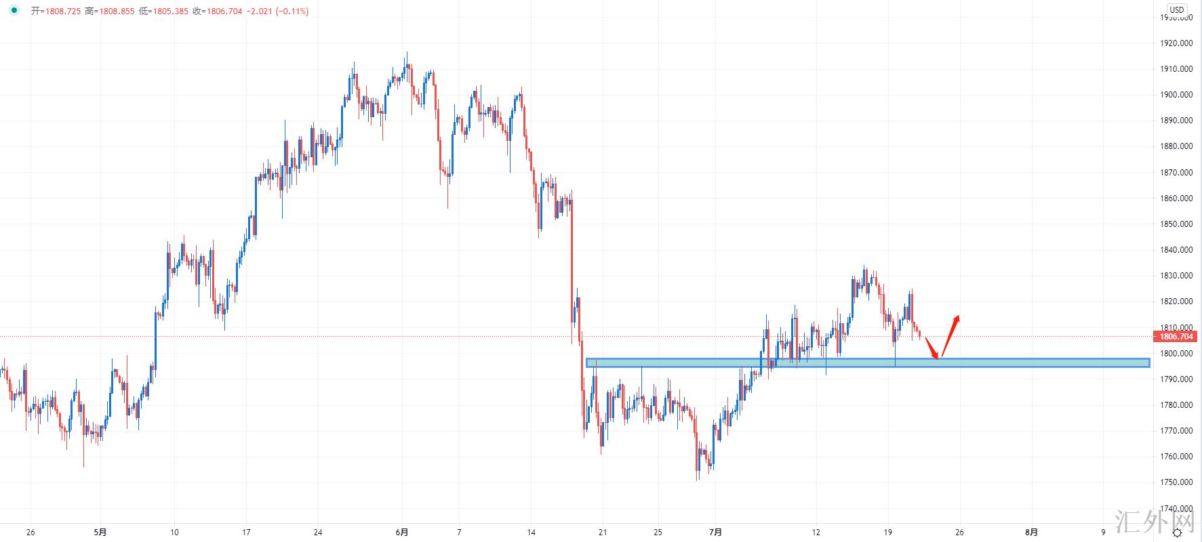Click the 1750.000 price scale label

tap(1176, 482)
